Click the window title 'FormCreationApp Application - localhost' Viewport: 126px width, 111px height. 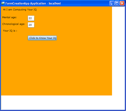(x=33, y=3)
